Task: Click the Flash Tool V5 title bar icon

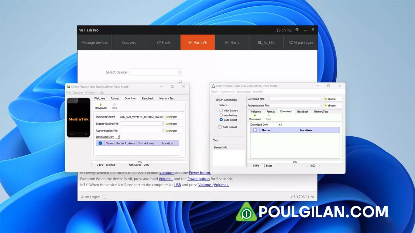Action: (69, 86)
